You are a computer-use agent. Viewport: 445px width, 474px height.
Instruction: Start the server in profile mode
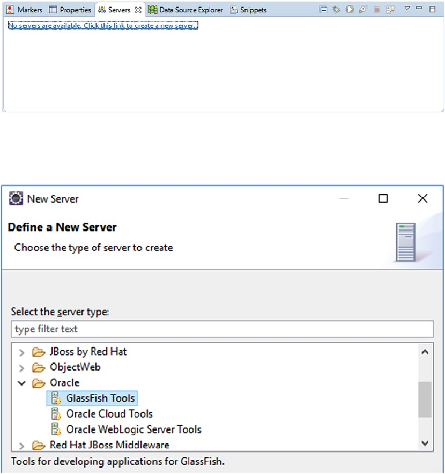363,10
